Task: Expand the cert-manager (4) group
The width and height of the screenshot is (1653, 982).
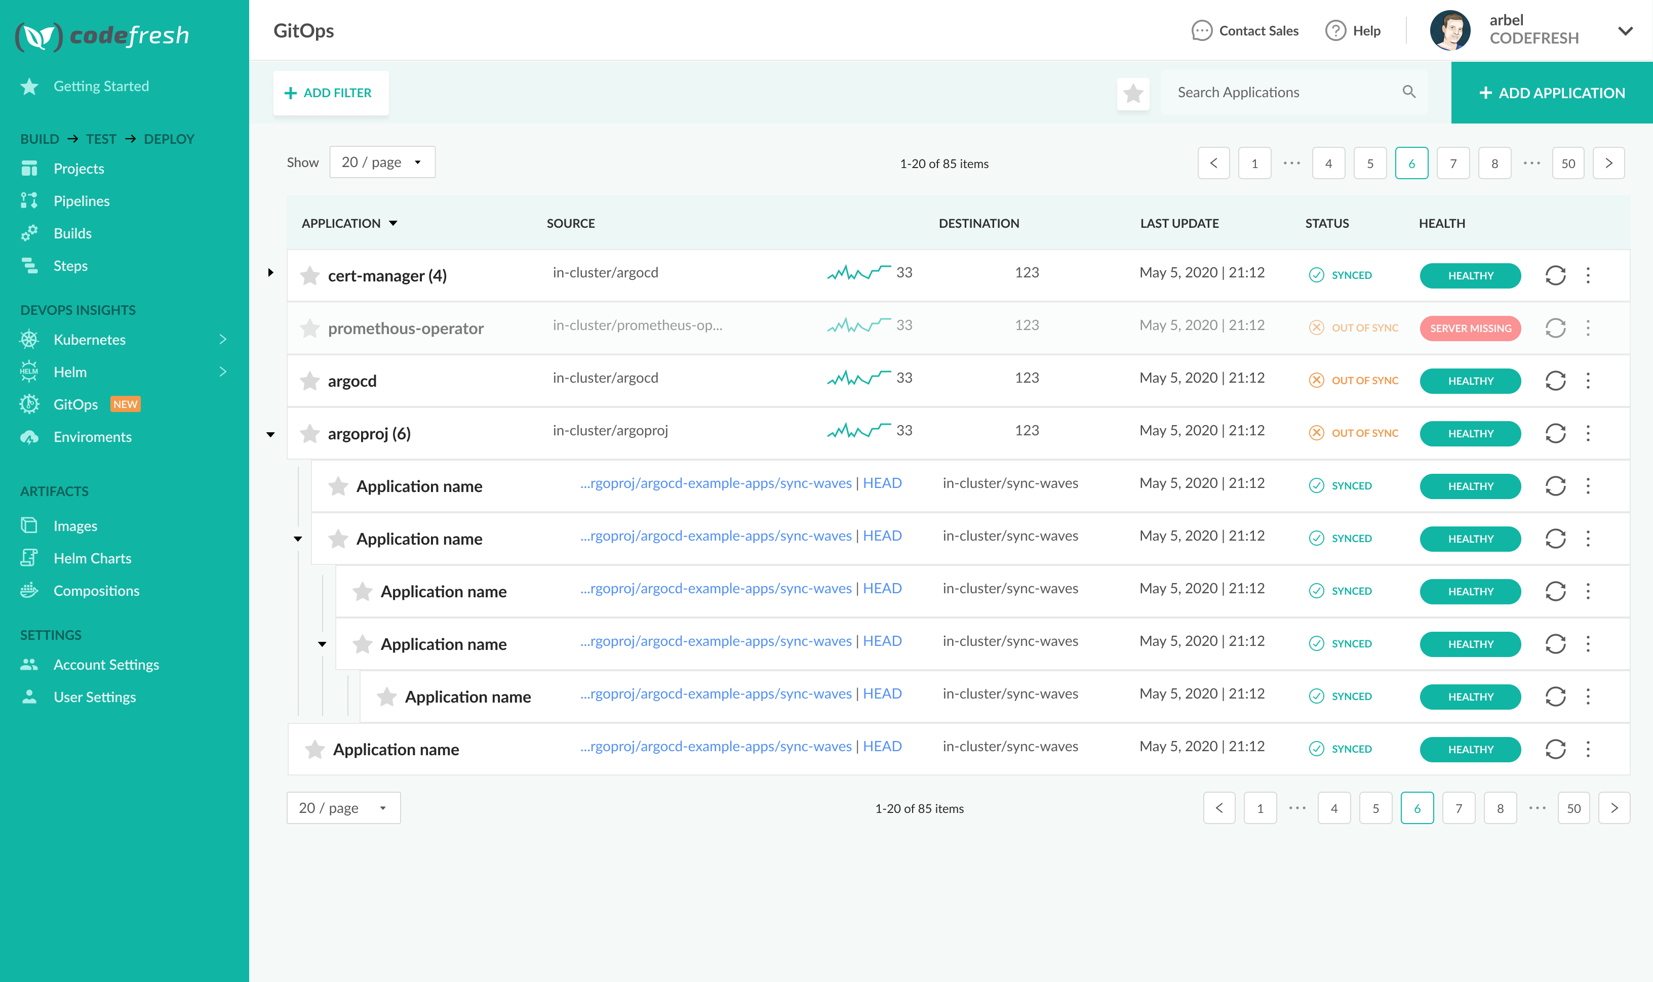Action: (x=270, y=273)
